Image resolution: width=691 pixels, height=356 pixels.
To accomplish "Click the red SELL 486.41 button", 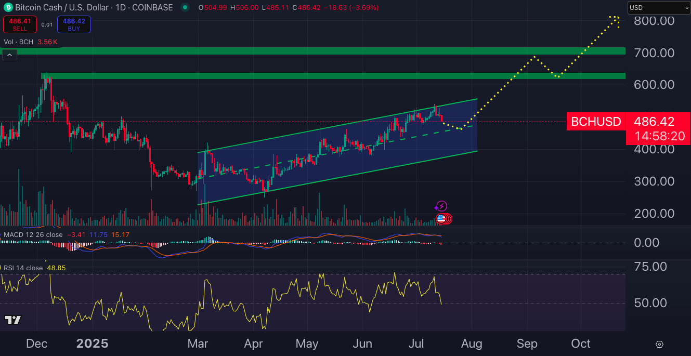I will (x=20, y=24).
